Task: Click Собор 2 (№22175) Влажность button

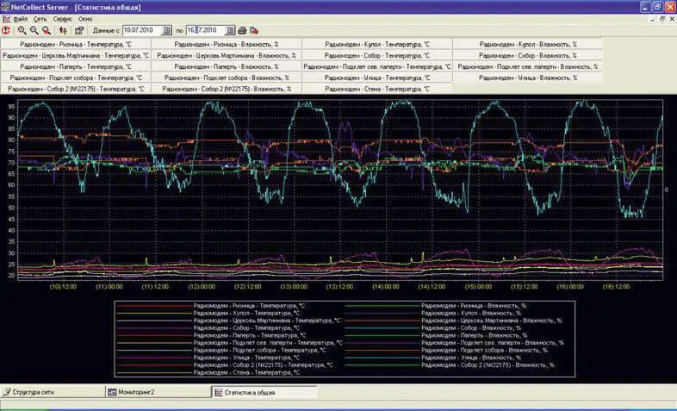Action: tap(227, 89)
